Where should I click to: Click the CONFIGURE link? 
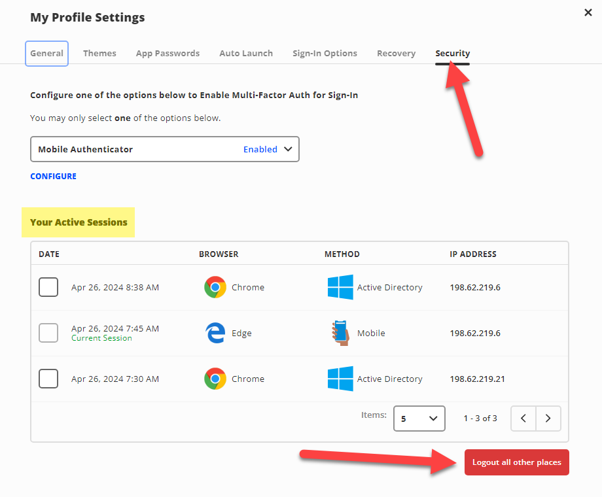point(53,176)
